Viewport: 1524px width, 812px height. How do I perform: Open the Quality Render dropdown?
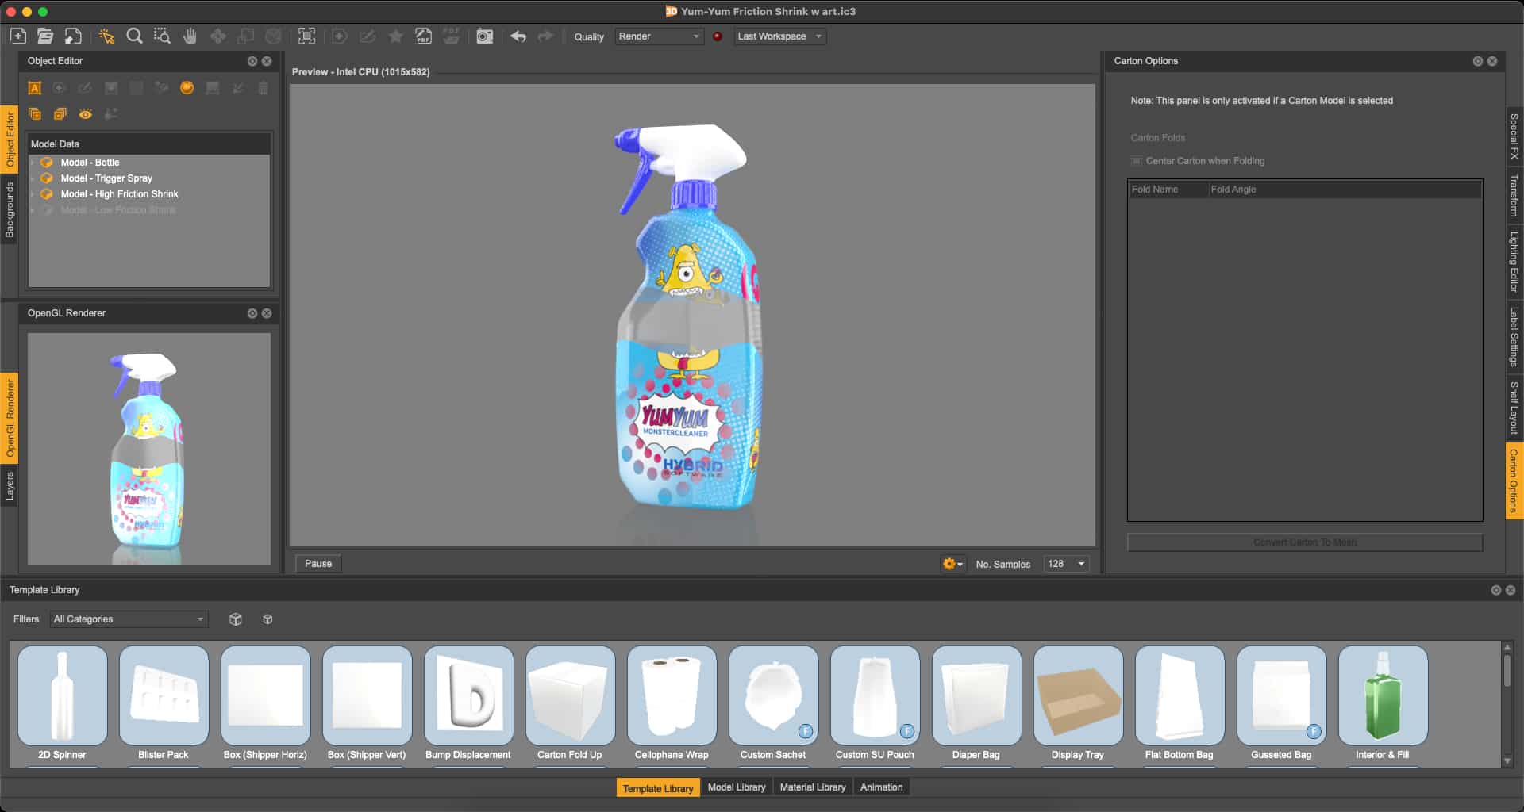[659, 36]
